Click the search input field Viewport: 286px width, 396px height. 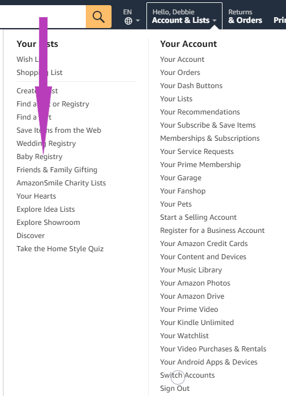[x=43, y=17]
